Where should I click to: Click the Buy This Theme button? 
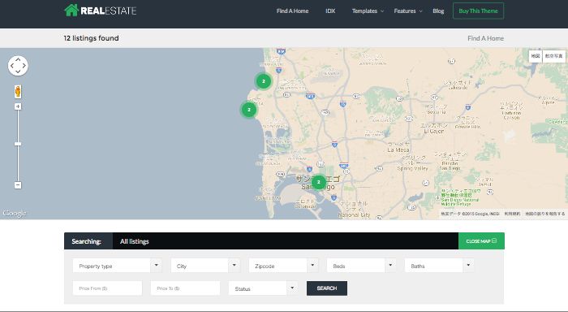click(x=478, y=11)
